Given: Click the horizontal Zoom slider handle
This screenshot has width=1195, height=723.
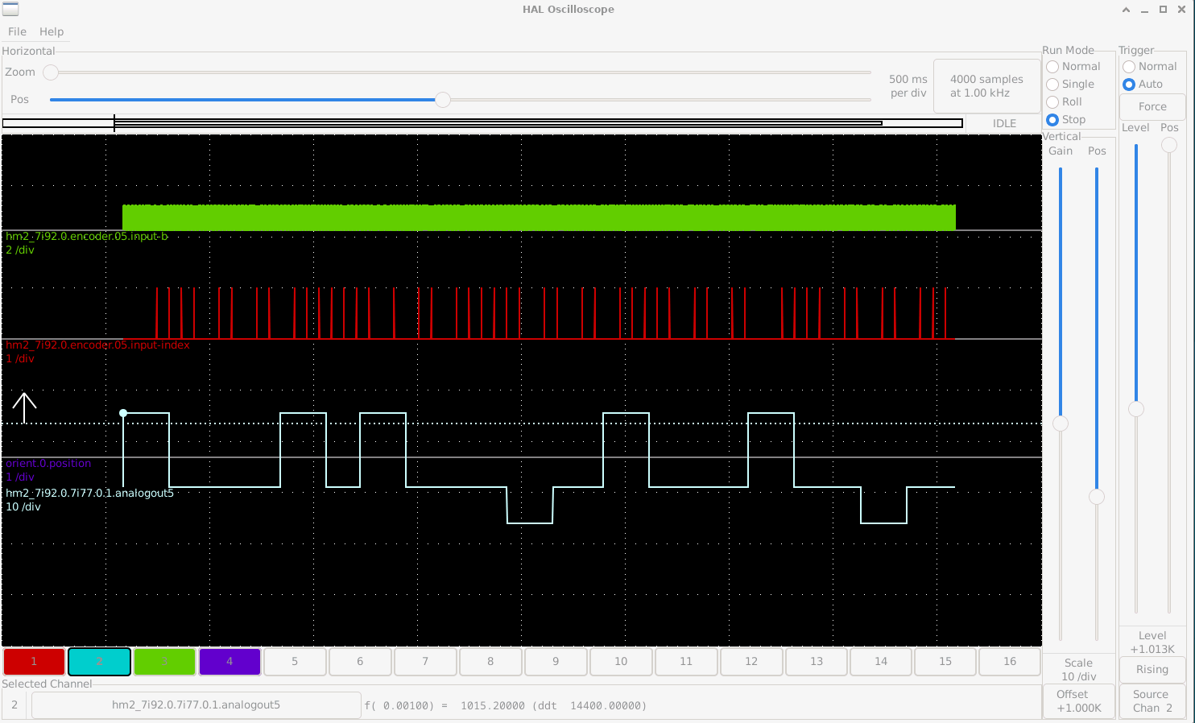Looking at the screenshot, I should click(51, 72).
